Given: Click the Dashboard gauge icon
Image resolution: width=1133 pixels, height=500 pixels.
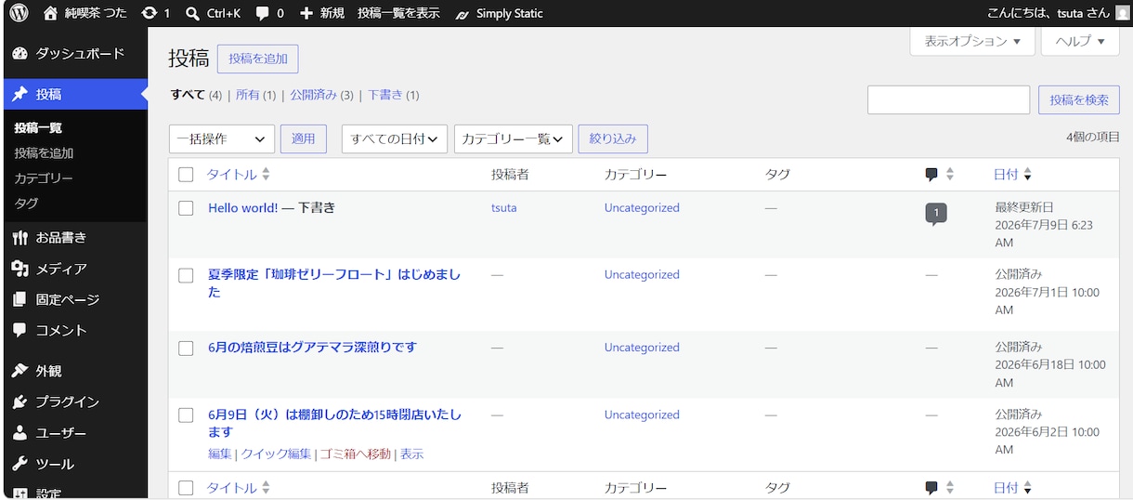Looking at the screenshot, I should click(x=20, y=54).
